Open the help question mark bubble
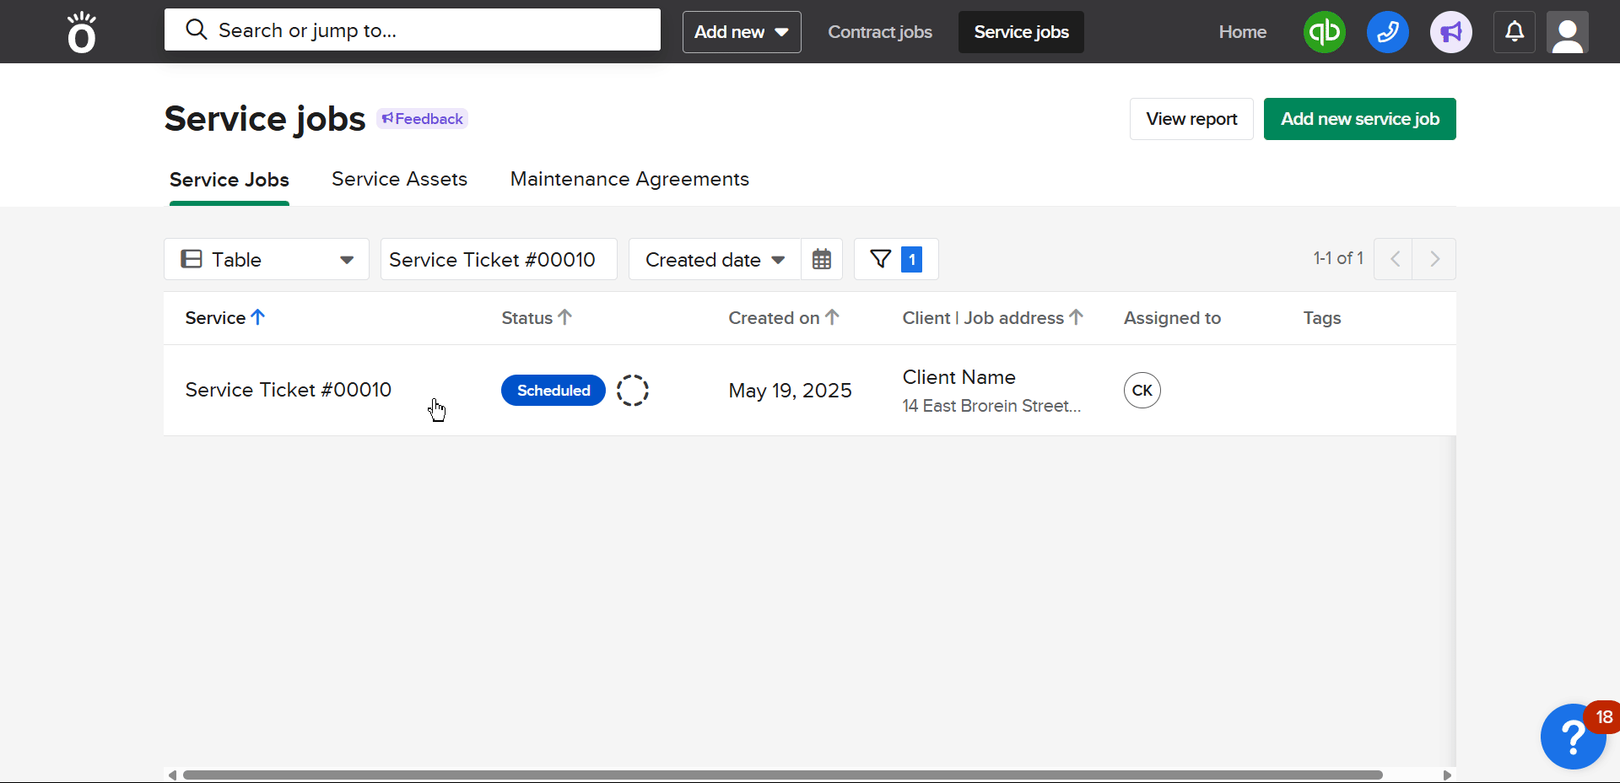 1572,737
